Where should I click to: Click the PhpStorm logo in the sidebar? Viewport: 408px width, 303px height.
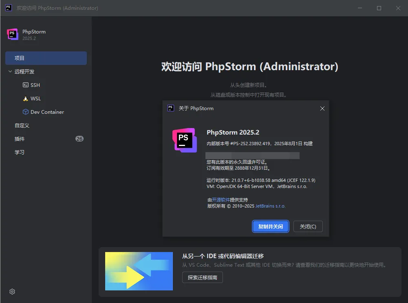(13, 35)
